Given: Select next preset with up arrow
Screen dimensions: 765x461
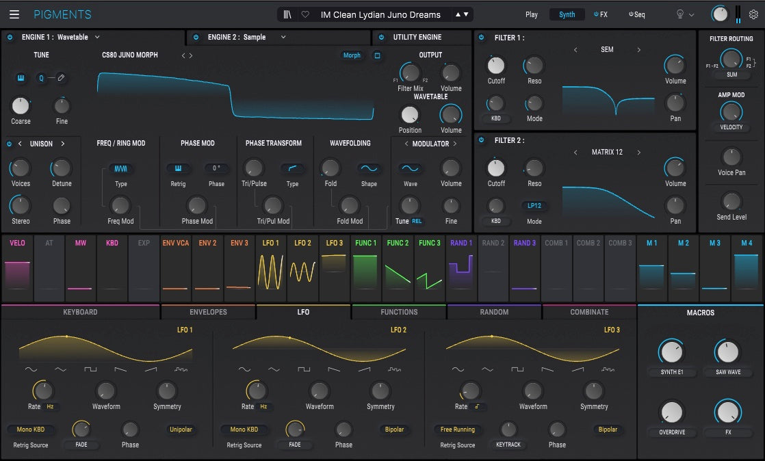Looking at the screenshot, I should click(458, 14).
